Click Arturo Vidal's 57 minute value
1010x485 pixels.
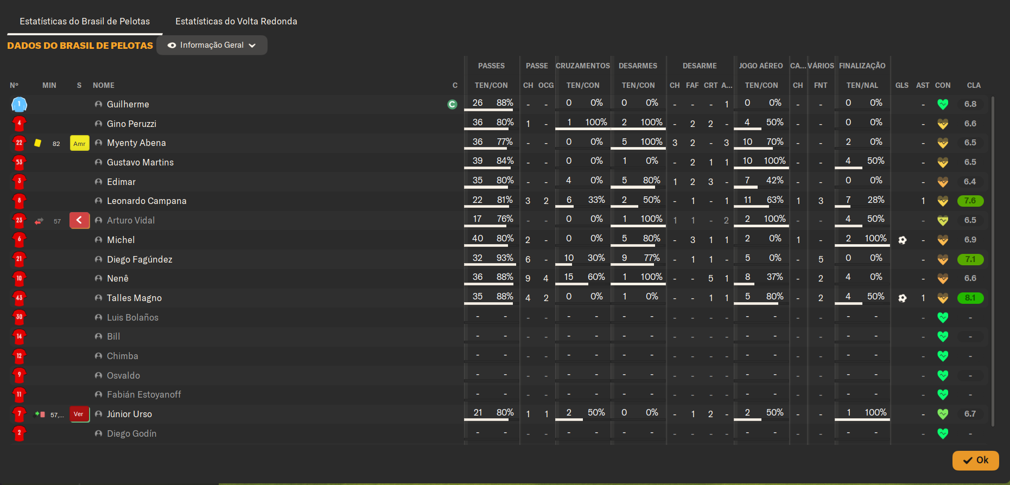pyautogui.click(x=57, y=221)
